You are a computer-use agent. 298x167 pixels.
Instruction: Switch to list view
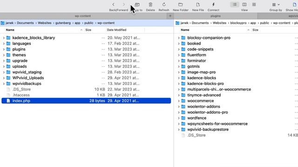pyautogui.click(x=235, y=5)
